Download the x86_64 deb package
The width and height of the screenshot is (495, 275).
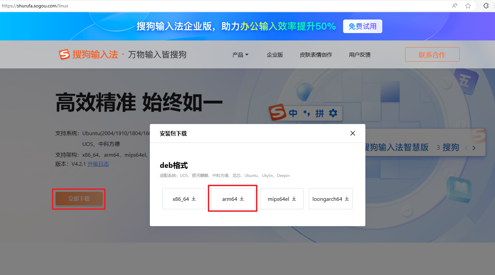[184, 199]
